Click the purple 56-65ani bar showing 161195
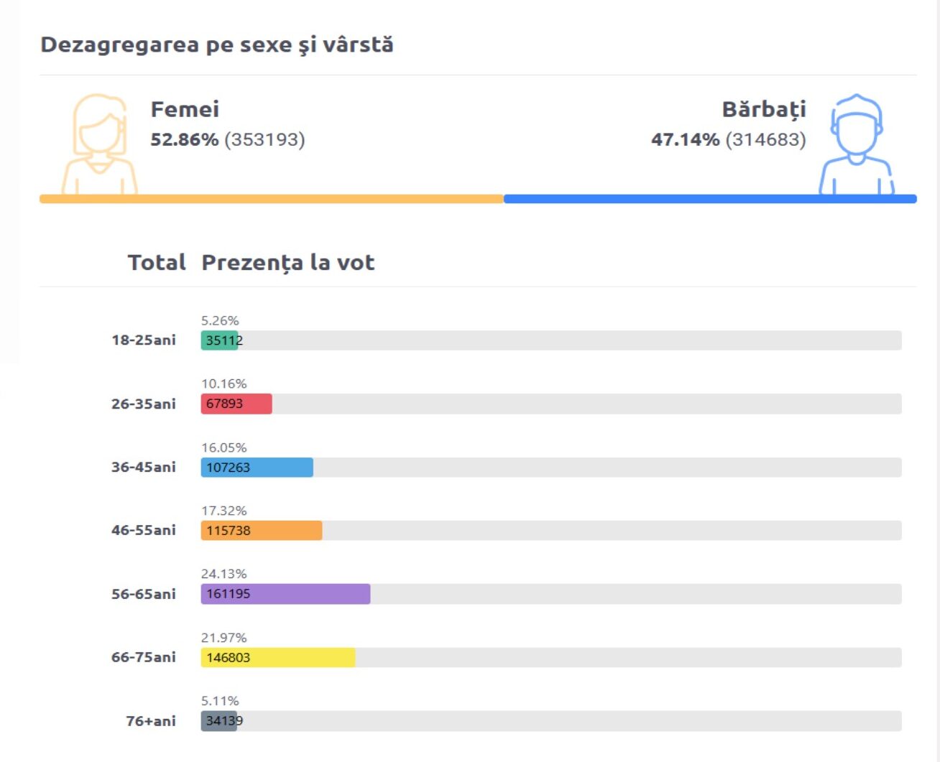 (x=285, y=594)
